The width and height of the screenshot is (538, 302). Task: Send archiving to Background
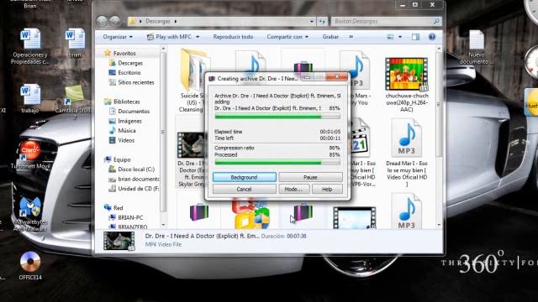point(244,177)
